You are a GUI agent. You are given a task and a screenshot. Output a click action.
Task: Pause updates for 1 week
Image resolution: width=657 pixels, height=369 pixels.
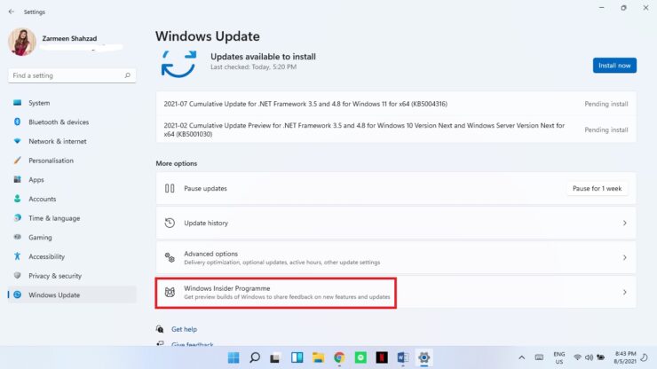[x=597, y=188]
